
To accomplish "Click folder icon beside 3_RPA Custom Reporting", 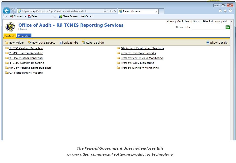I will (x=7, y=58).
